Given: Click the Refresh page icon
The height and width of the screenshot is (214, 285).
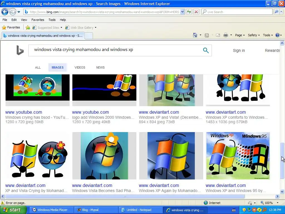Looking at the screenshot, I should (x=189, y=12).
